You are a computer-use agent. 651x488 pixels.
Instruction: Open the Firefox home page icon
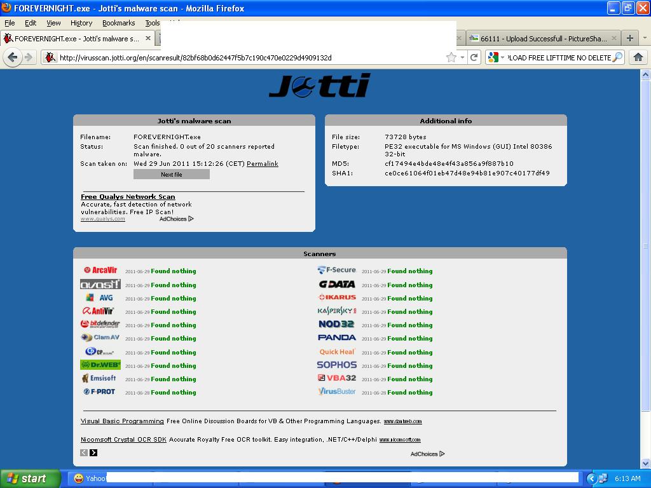tap(638, 57)
